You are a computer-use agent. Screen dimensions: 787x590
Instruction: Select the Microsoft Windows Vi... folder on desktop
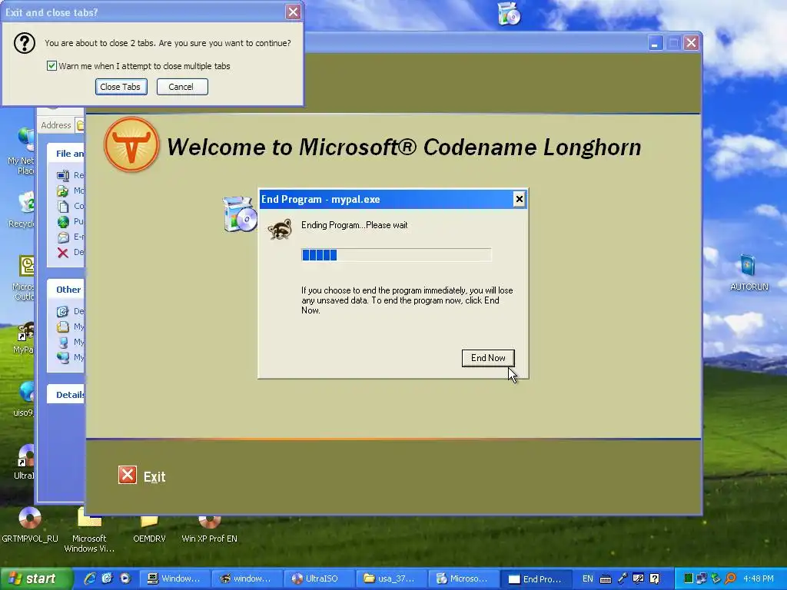[89, 531]
